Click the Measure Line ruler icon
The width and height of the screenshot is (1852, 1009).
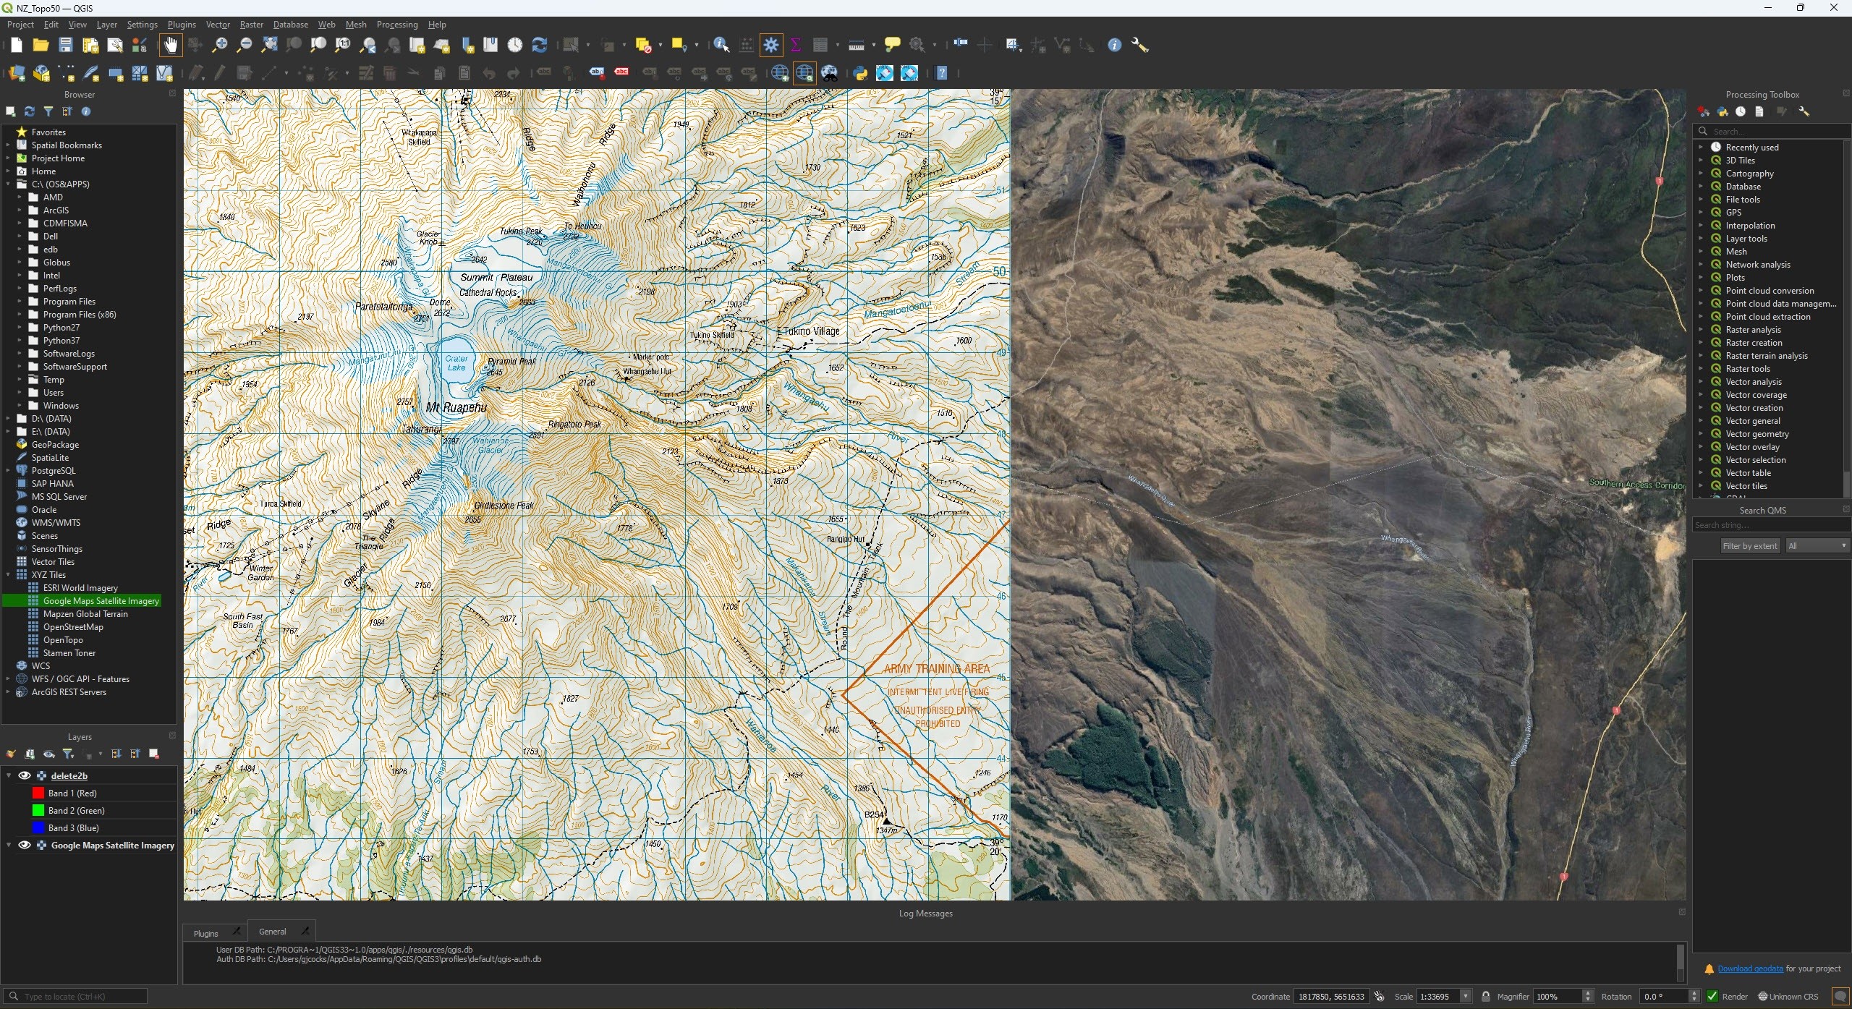(x=857, y=45)
